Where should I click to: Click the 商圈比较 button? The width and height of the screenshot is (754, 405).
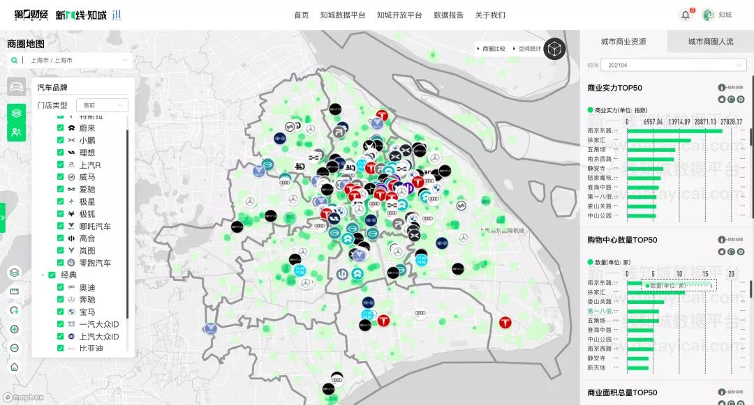(x=492, y=49)
